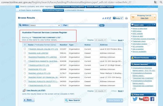The height and width of the screenshot is (106, 163).
Task: Open the Within Select dropdown
Action: pyautogui.click(x=45, y=25)
